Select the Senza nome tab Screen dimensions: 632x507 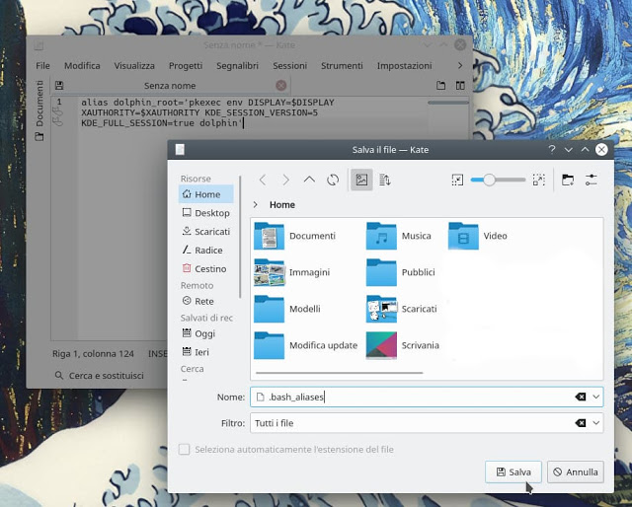coord(170,86)
